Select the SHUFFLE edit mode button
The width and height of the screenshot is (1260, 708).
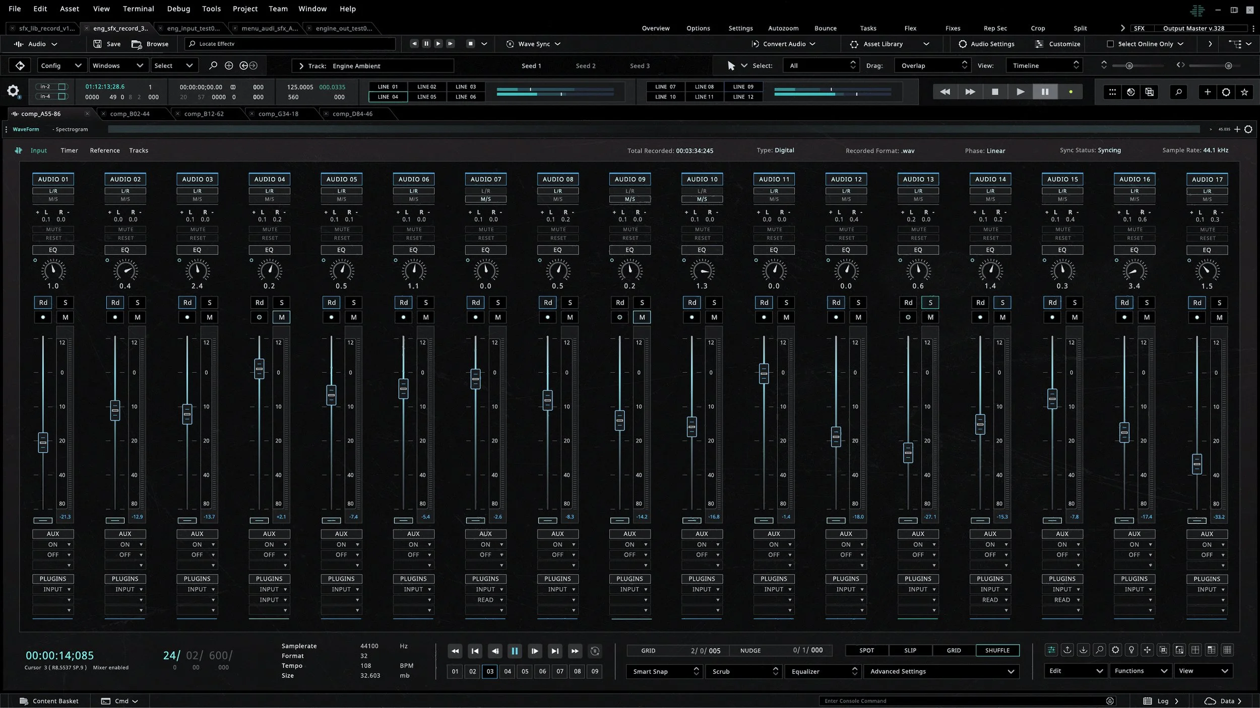(997, 650)
